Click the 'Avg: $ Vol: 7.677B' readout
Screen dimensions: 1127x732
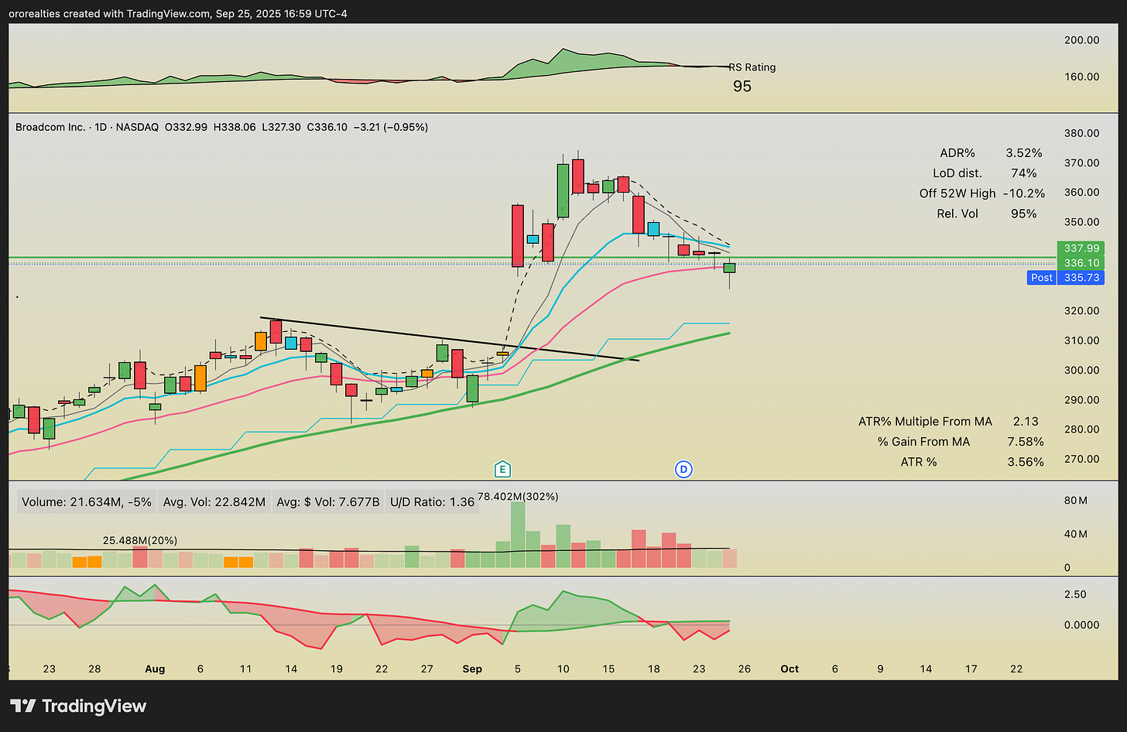click(x=327, y=502)
